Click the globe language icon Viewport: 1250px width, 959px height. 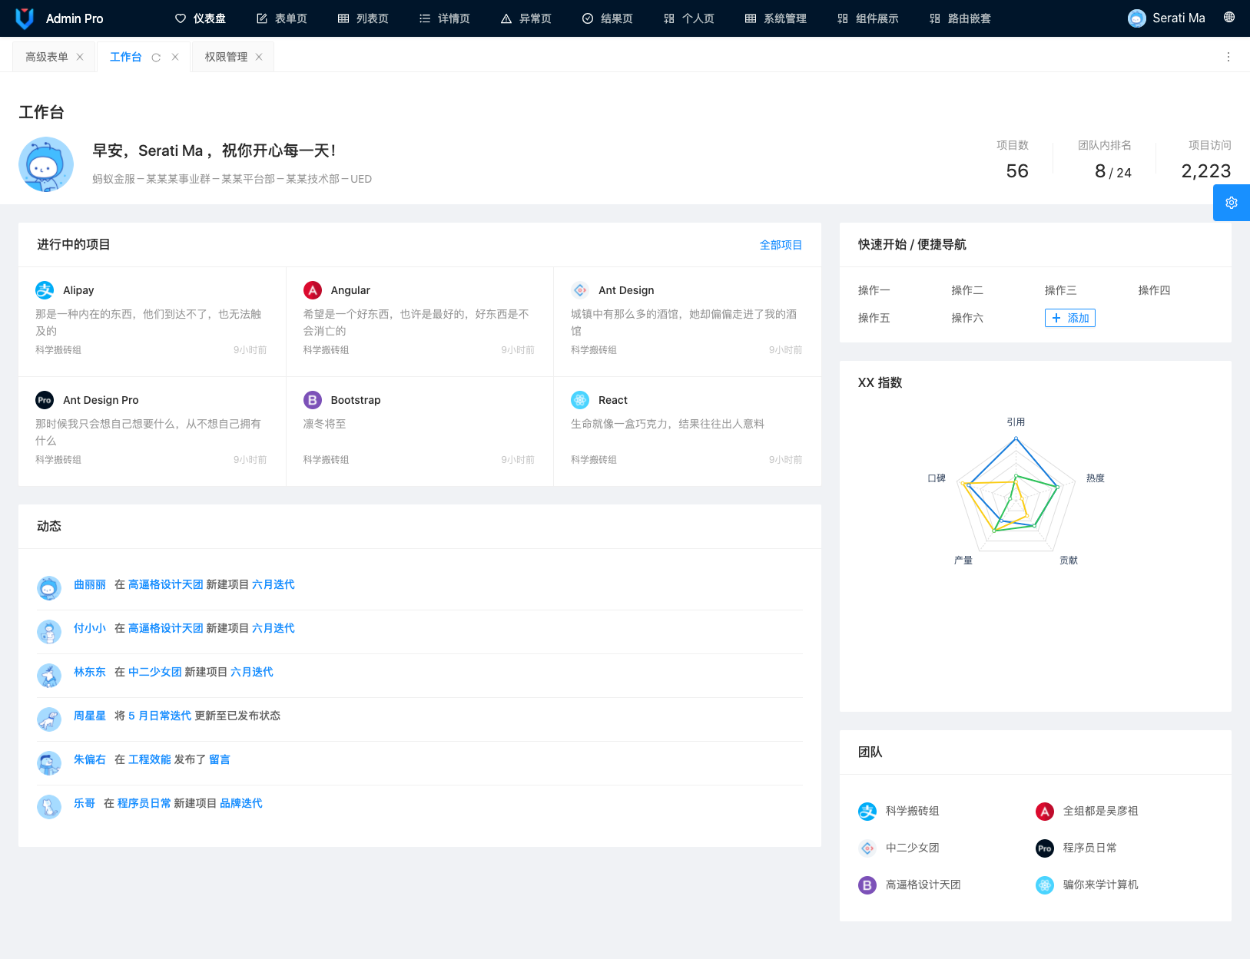[x=1229, y=18]
